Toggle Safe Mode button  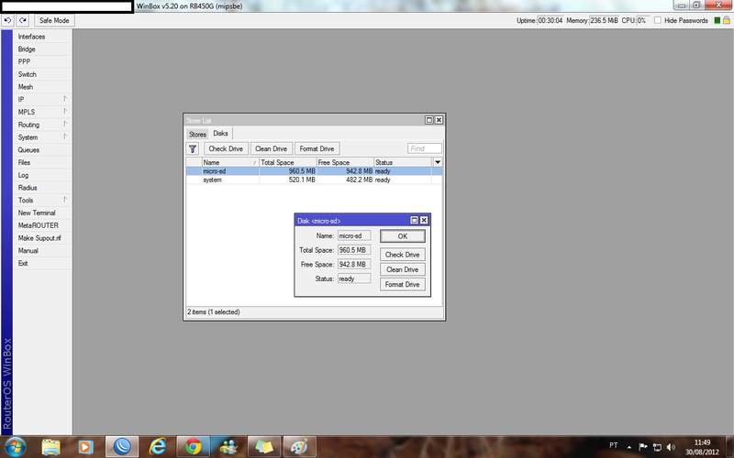click(54, 20)
